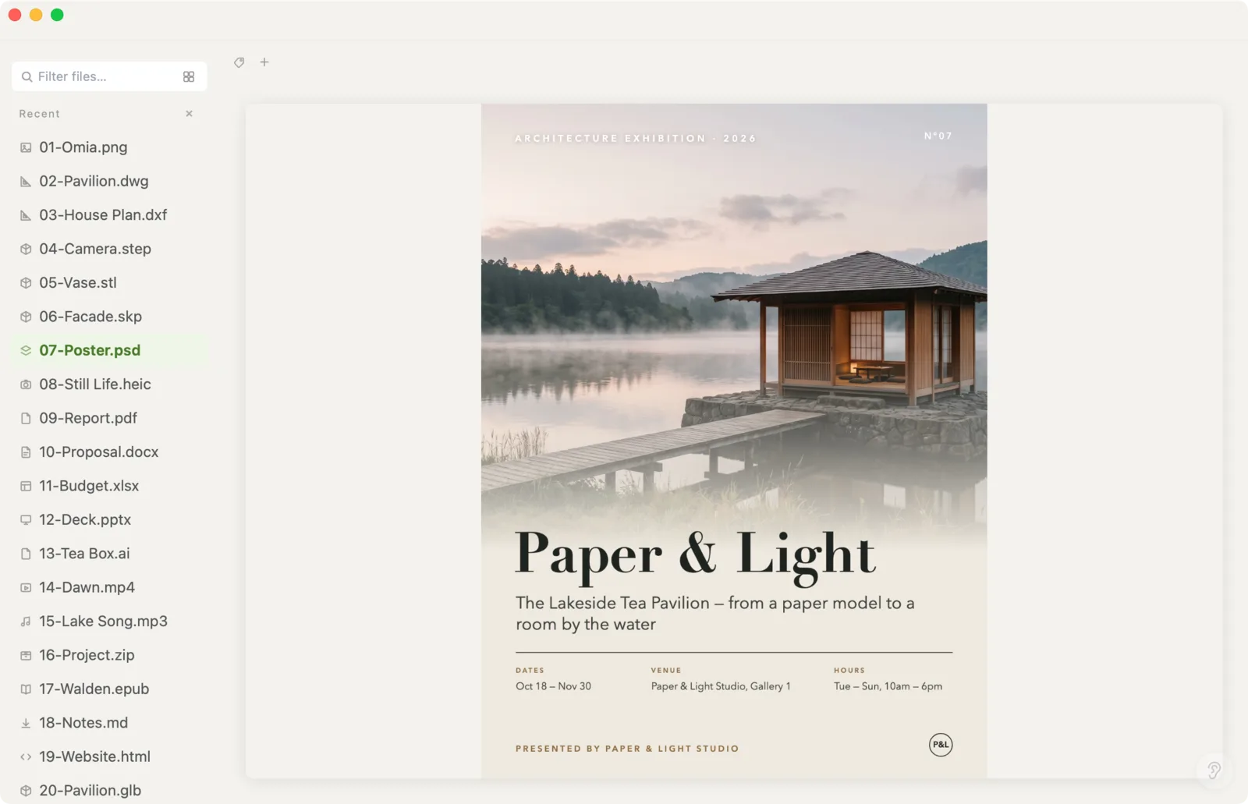Click the video icon beside 14-Dawn.mp4
Image resolution: width=1248 pixels, height=804 pixels.
[26, 587]
